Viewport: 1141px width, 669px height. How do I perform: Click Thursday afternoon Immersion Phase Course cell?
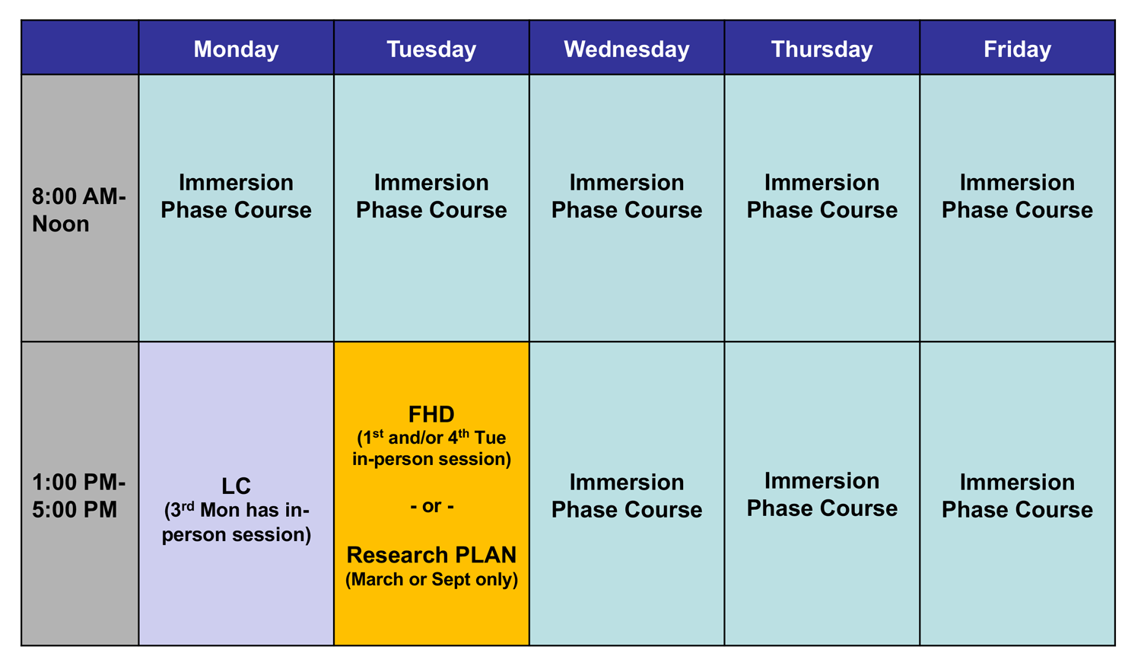point(822,494)
